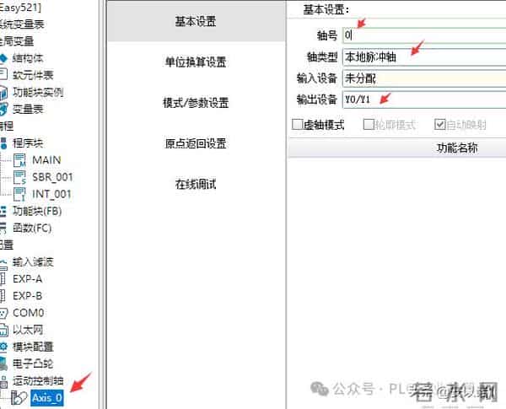This screenshot has width=506, height=409.
Task: Click the MAIN program icon
Action: point(19,160)
